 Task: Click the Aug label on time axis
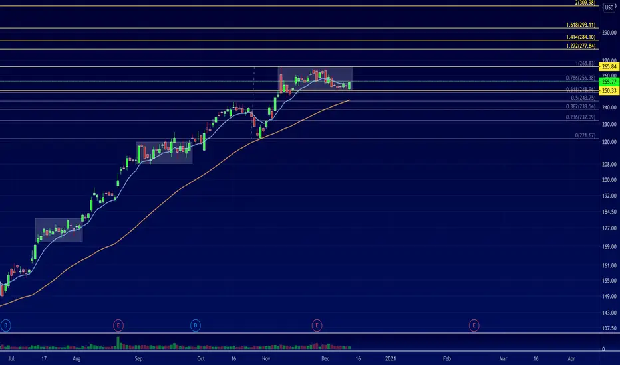click(77, 358)
